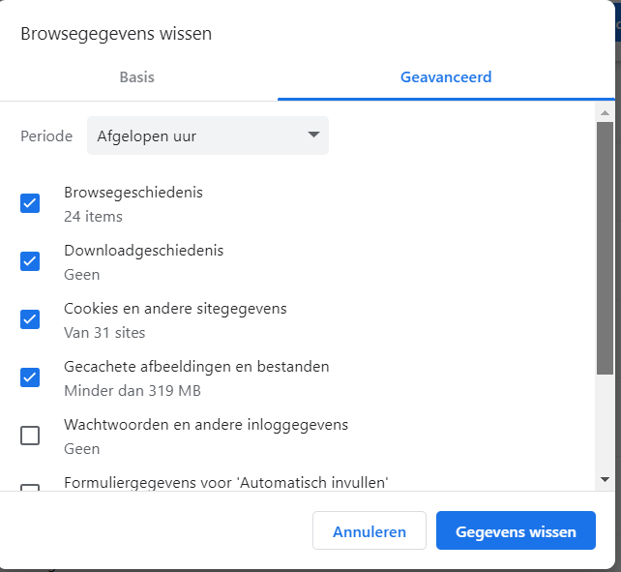Switch to the Basis tab
Viewport: 621px width, 572px height.
click(x=137, y=77)
